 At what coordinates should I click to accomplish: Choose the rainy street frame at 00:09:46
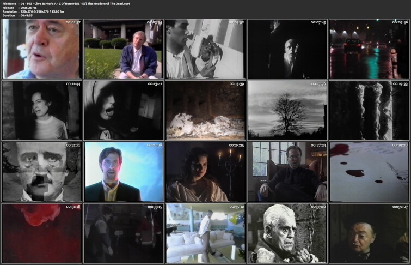coord(369,49)
